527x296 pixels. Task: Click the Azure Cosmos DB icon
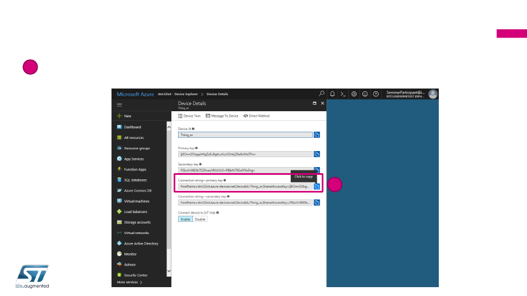tap(119, 190)
